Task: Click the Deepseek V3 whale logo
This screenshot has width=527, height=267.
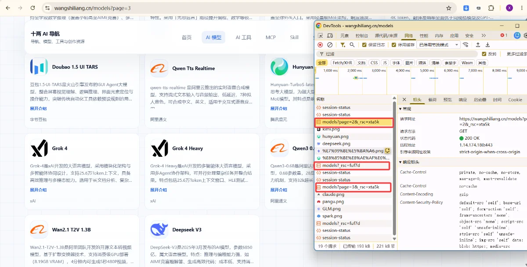Action: point(159,230)
